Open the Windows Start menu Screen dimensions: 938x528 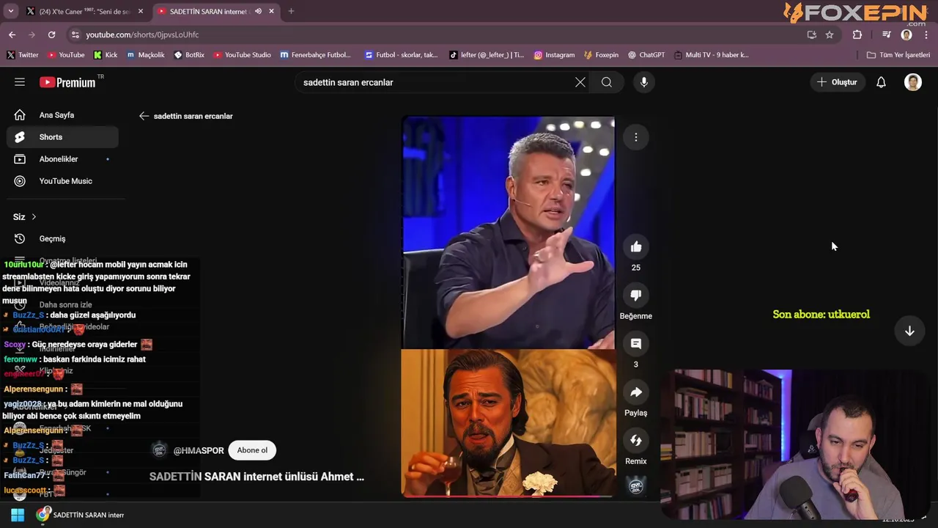tap(18, 515)
